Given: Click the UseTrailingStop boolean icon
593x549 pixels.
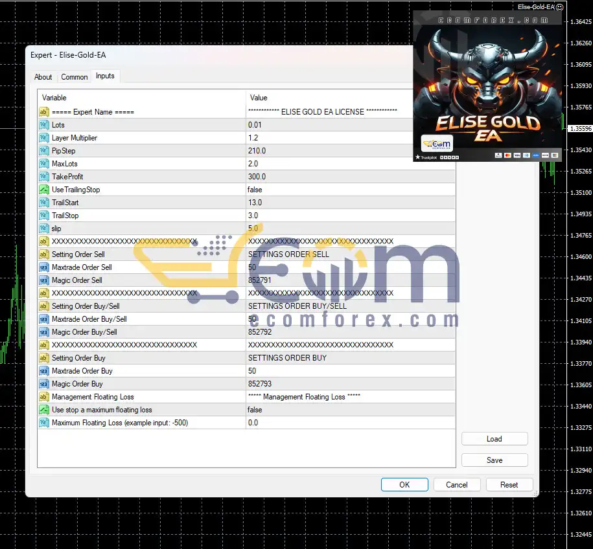Looking at the screenshot, I should (x=44, y=189).
